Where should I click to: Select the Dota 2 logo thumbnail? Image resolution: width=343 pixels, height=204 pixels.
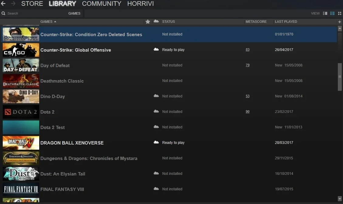(21, 112)
